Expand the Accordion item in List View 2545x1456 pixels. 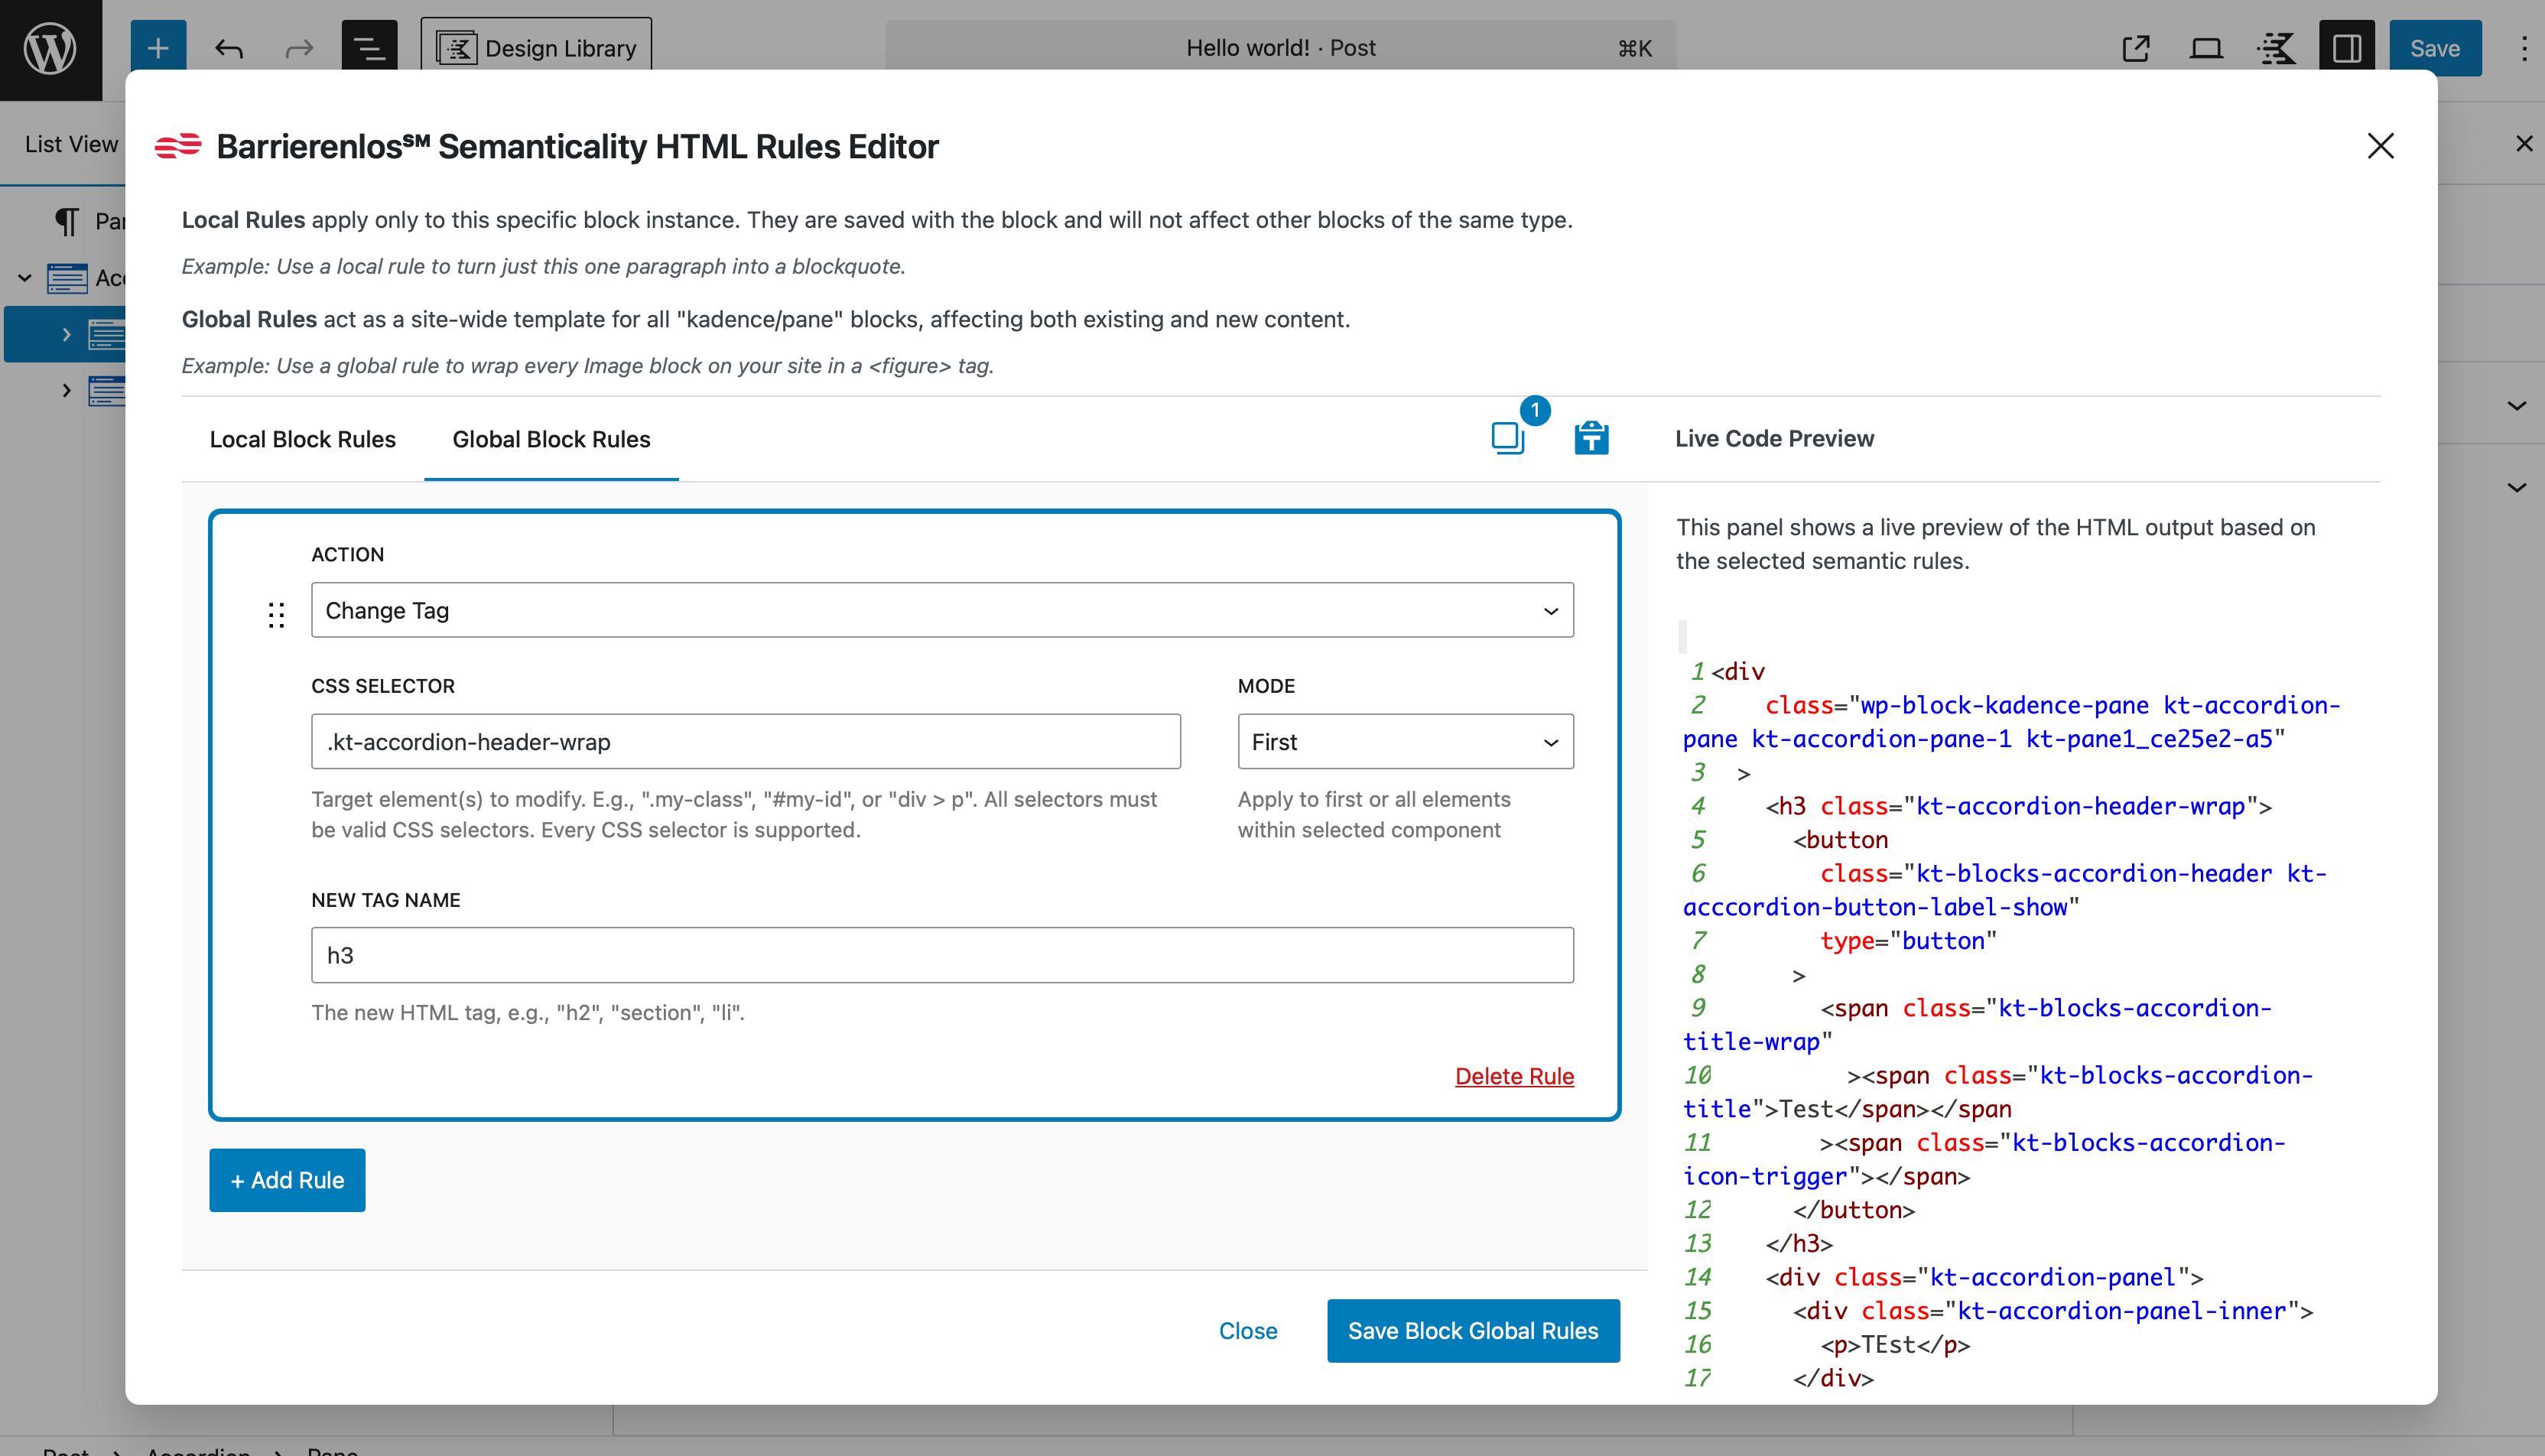(x=24, y=277)
